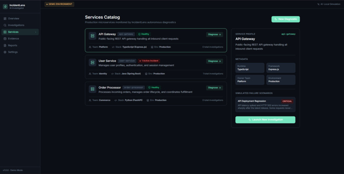The width and height of the screenshot is (344, 174).
Task: Click the 1 Active Incident badge
Action: 149,61
